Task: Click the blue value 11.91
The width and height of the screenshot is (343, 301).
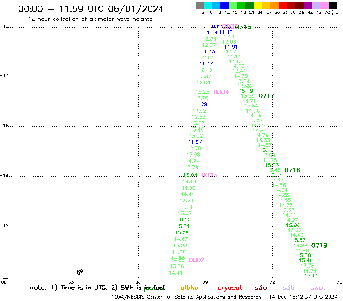Action: tap(231, 47)
